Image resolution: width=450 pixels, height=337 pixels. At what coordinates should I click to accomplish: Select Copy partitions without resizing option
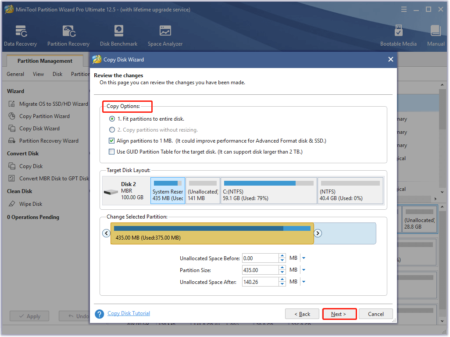point(112,130)
